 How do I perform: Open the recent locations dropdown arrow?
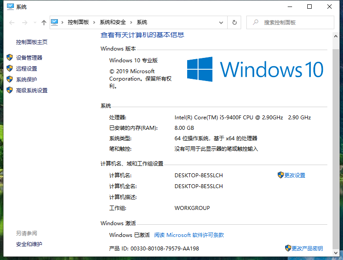[34, 23]
